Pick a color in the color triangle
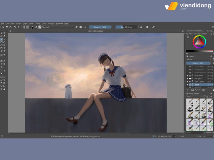This screenshot has height=160, width=214. 200,42
